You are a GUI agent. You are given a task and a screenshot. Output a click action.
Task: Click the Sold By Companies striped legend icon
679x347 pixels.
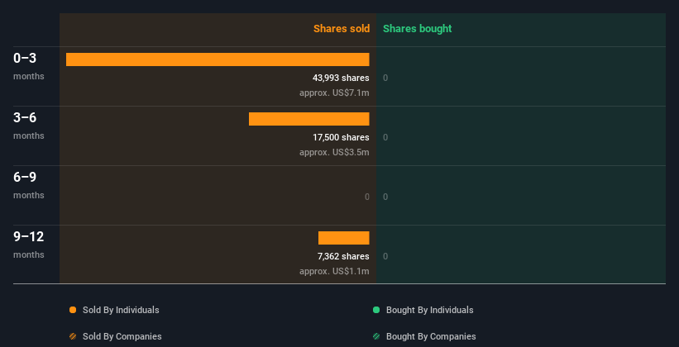pos(73,336)
